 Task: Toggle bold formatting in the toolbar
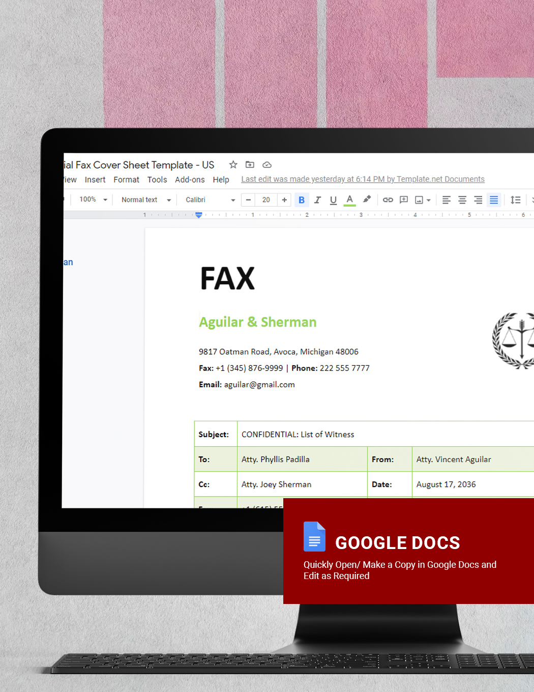(302, 199)
